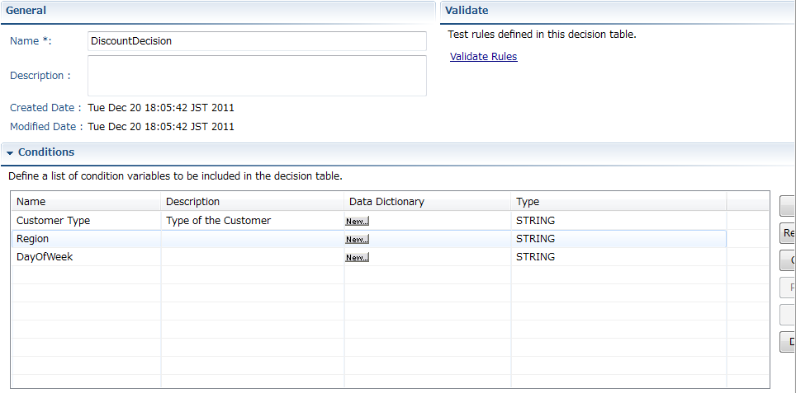This screenshot has width=796, height=393.
Task: Open Type STRING cell for Customer Type
Action: tap(535, 221)
